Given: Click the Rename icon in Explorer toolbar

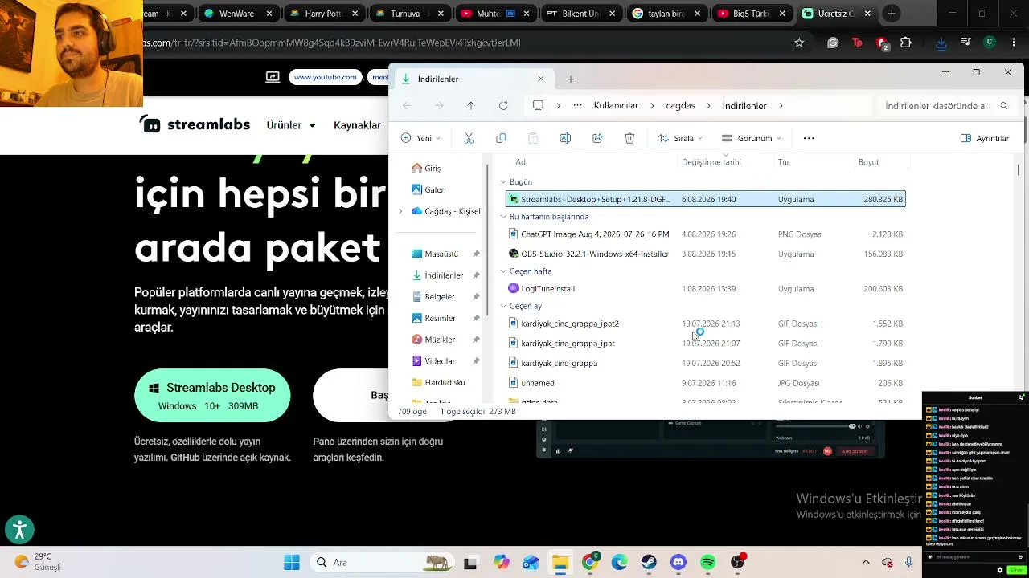Looking at the screenshot, I should pos(565,138).
